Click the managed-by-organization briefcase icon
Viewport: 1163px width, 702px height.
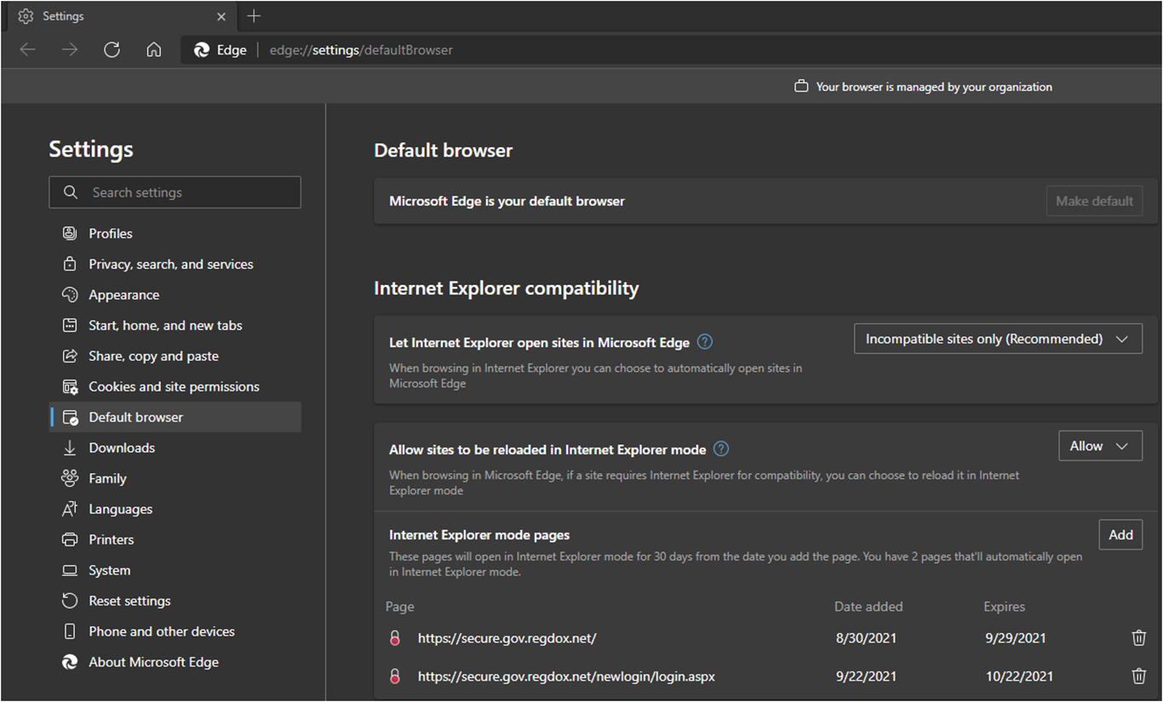[801, 87]
